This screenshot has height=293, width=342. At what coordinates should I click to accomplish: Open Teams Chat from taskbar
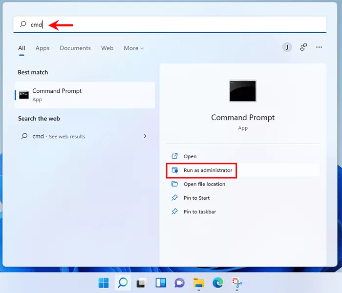click(x=179, y=283)
